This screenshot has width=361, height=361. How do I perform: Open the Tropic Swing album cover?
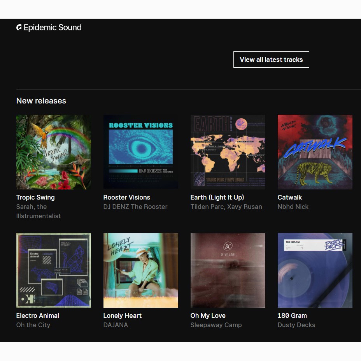54,152
